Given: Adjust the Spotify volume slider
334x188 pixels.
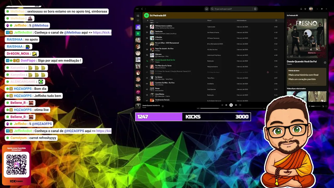Looking at the screenshot, I should pyautogui.click(x=316, y=106).
